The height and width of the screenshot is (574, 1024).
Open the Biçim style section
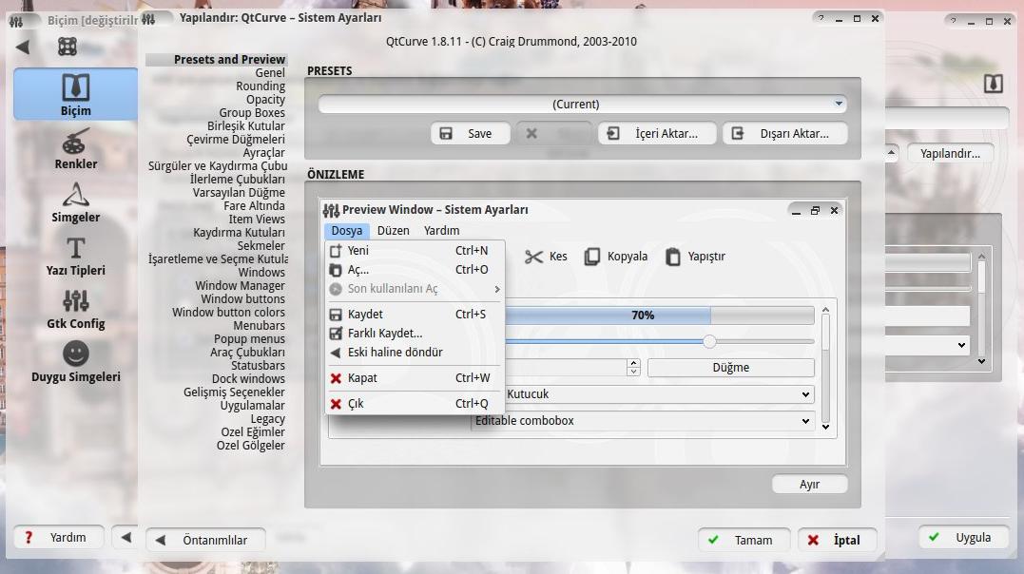76,94
